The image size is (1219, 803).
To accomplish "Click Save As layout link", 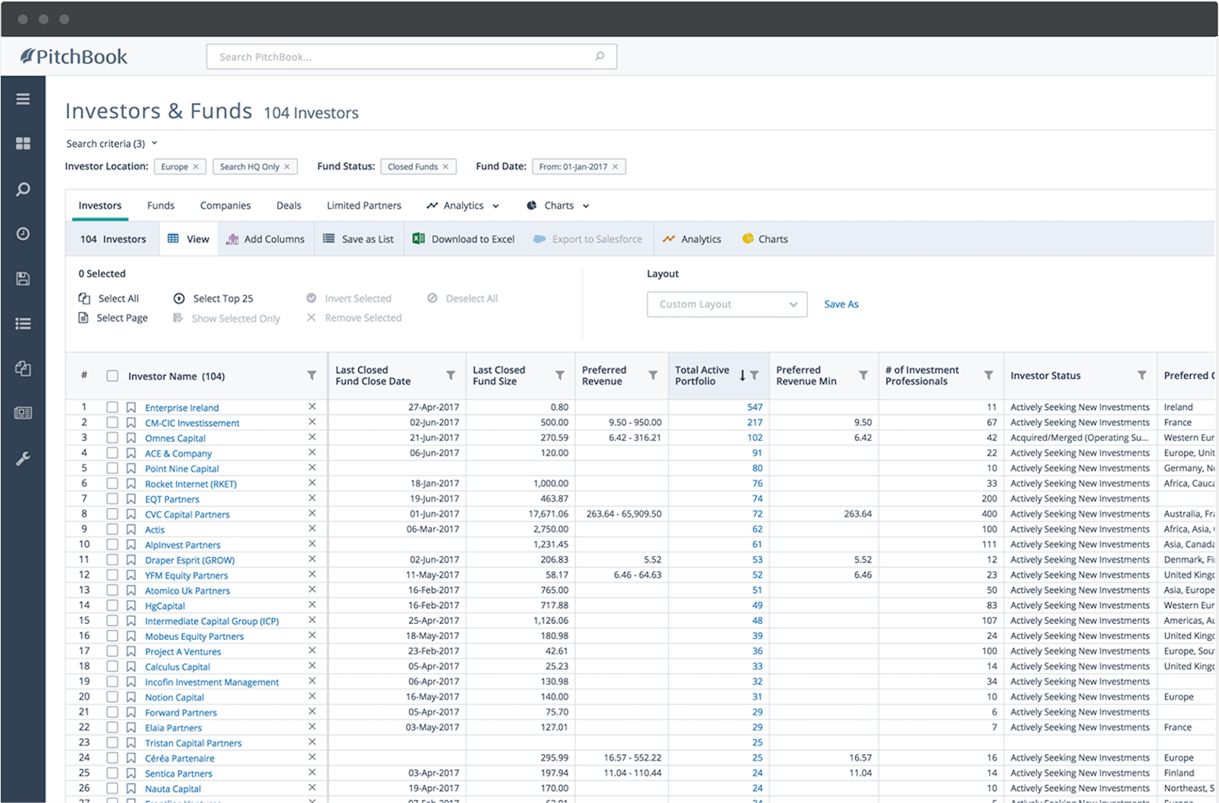I will [x=841, y=304].
